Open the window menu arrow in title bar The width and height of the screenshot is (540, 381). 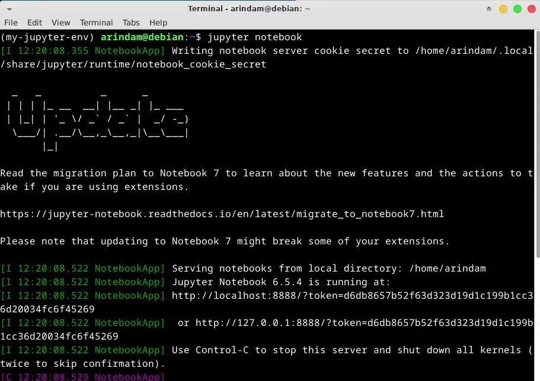pyautogui.click(x=9, y=9)
